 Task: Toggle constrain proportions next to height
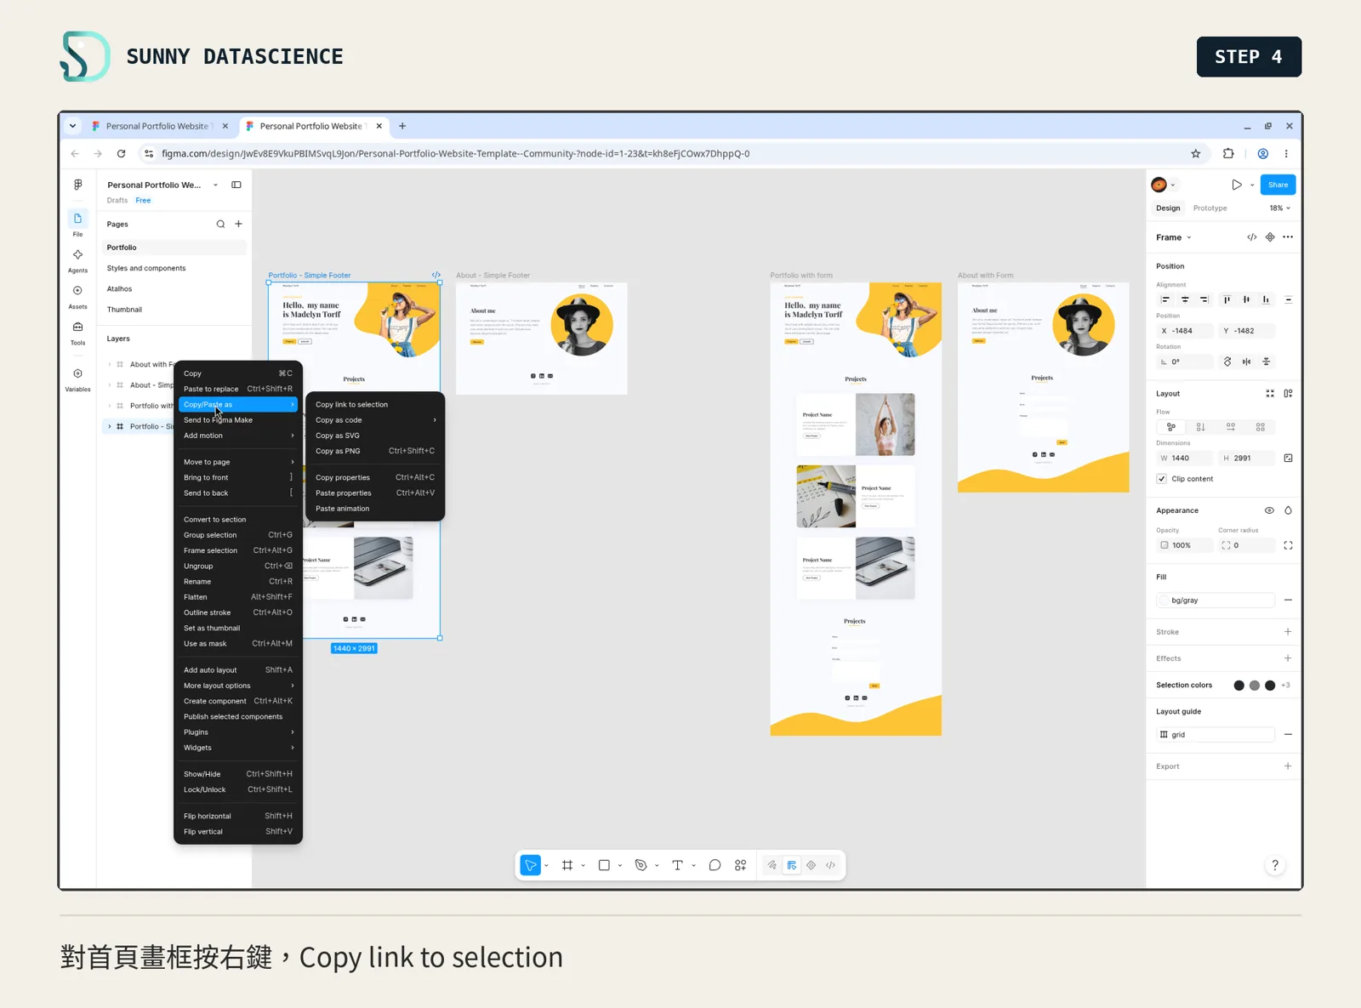pyautogui.click(x=1289, y=458)
